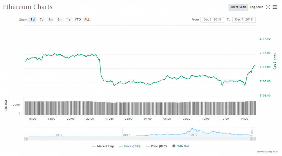
Task: Choose the 1y zoom option
Action: (69, 20)
